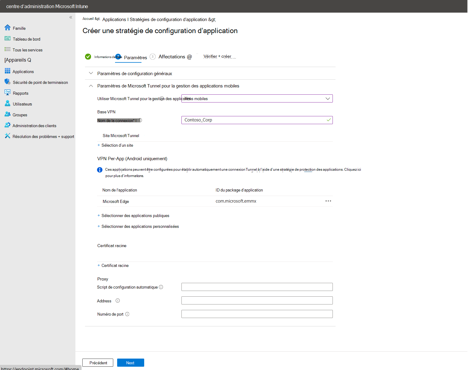The width and height of the screenshot is (468, 370).
Task: Click the Numéro de port input field
Action: point(257,314)
